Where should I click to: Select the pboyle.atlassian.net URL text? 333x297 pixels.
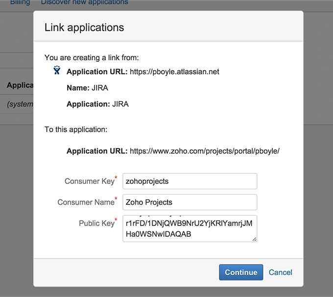174,72
